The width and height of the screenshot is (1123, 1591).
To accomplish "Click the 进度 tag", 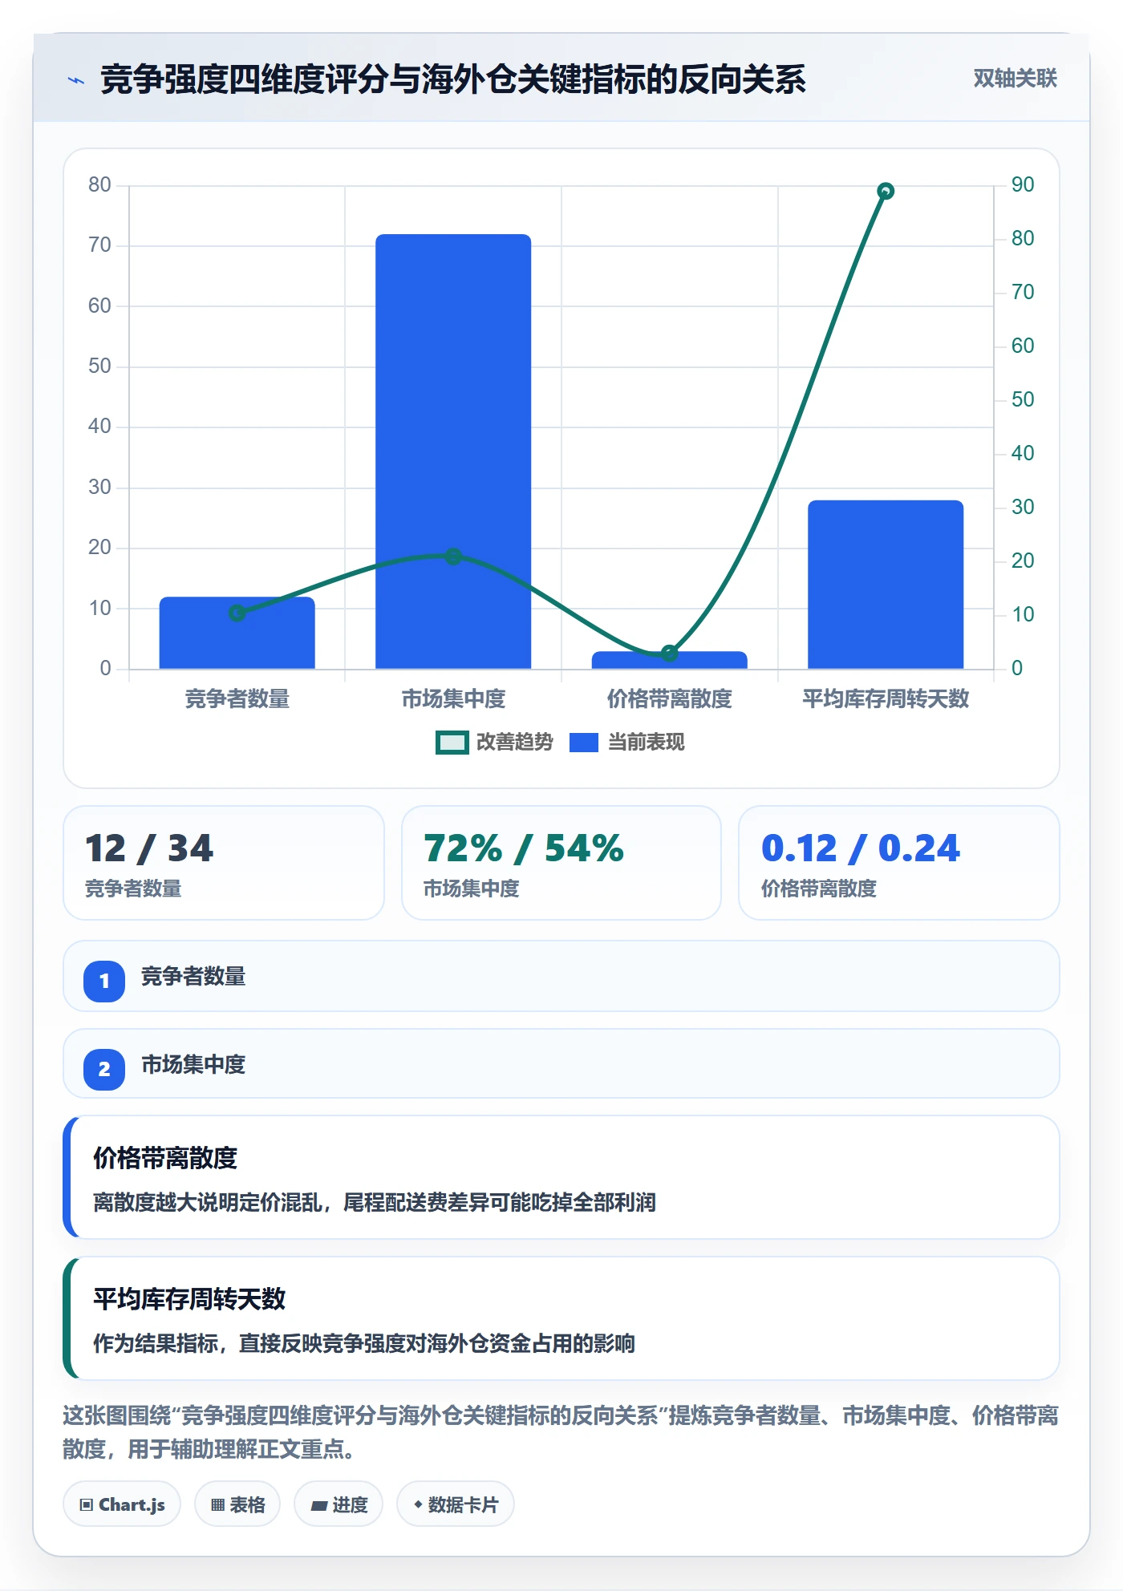I will 339,1504.
